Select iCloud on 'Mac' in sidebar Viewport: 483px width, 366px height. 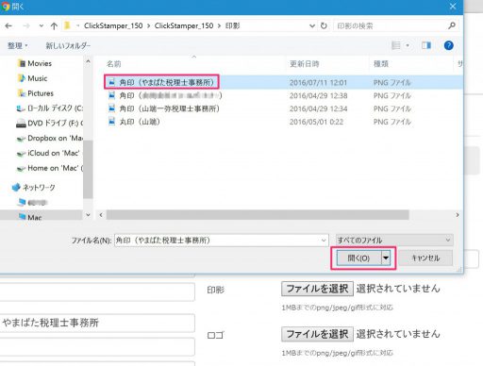(x=48, y=153)
